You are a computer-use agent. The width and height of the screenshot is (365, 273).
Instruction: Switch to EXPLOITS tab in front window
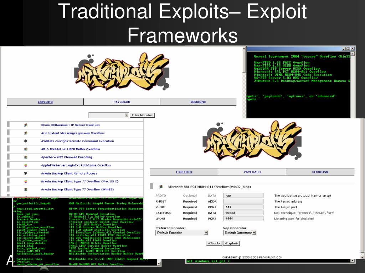[x=184, y=172]
